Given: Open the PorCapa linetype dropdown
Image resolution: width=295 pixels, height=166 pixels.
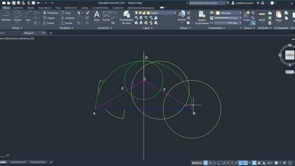Looking at the screenshot, I should [x=240, y=23].
